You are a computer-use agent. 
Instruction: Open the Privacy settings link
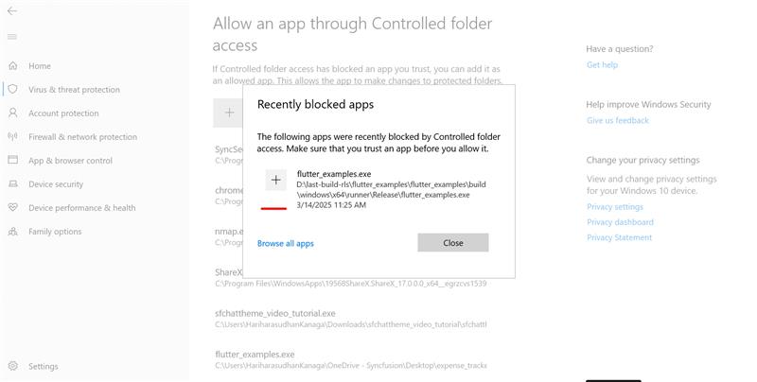614,207
